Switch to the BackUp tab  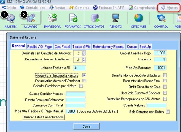point(145,47)
